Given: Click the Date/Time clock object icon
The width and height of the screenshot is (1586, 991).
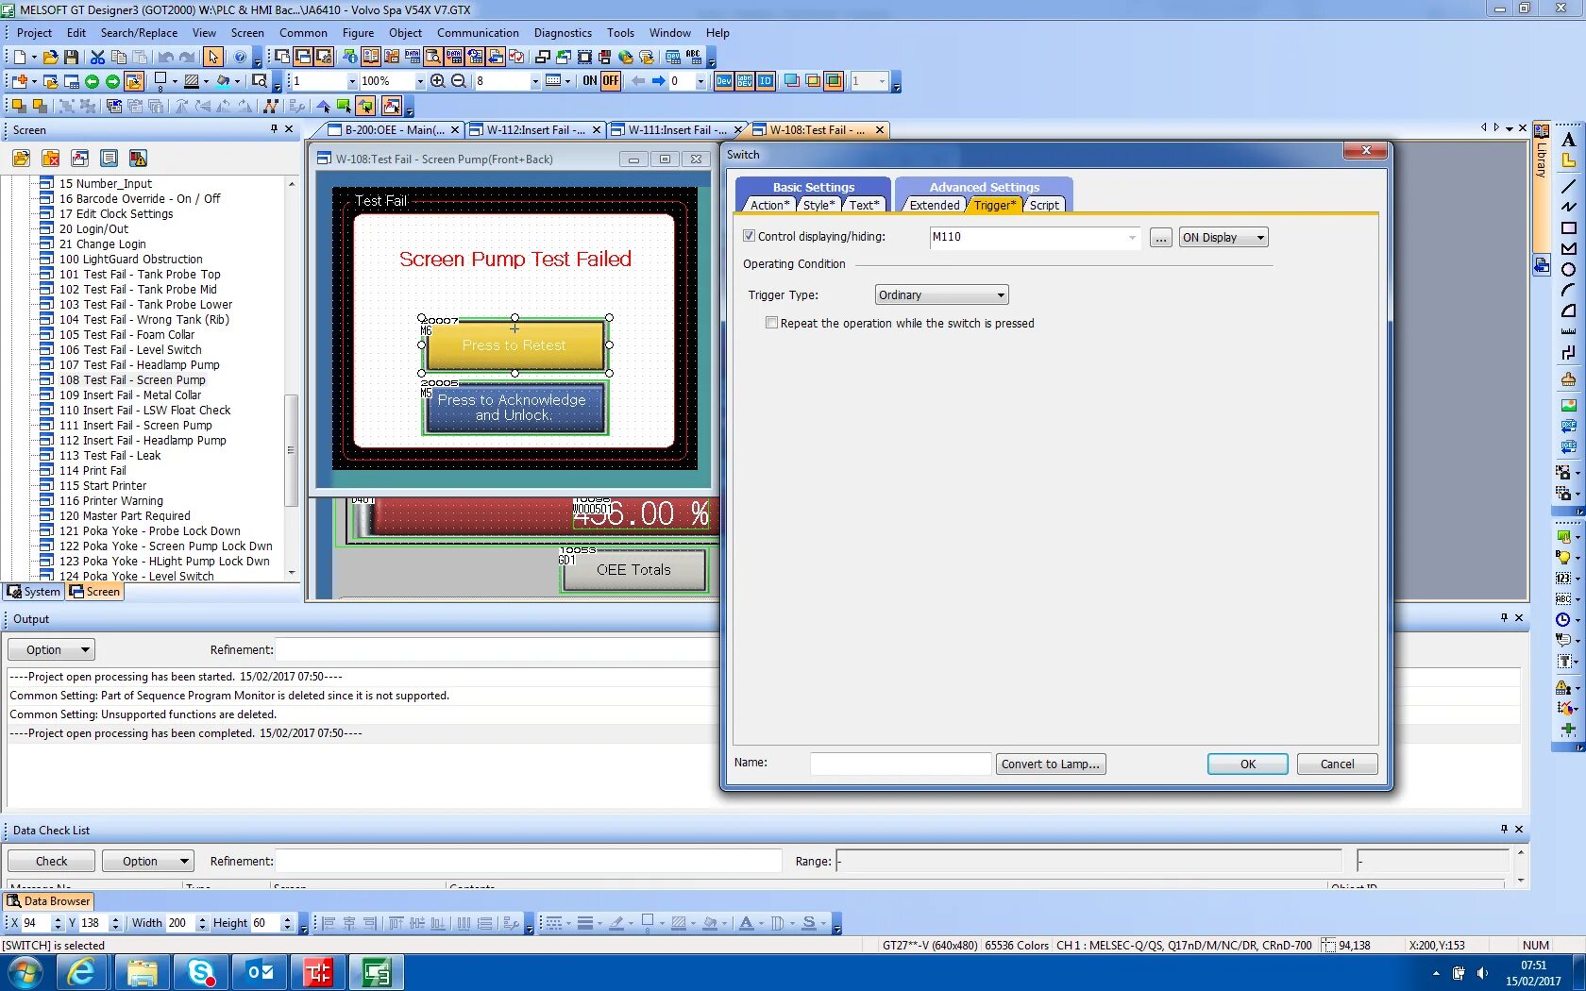Looking at the screenshot, I should pos(1563,620).
